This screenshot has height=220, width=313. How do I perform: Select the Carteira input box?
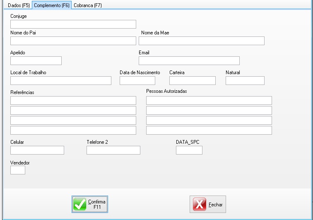click(192, 80)
